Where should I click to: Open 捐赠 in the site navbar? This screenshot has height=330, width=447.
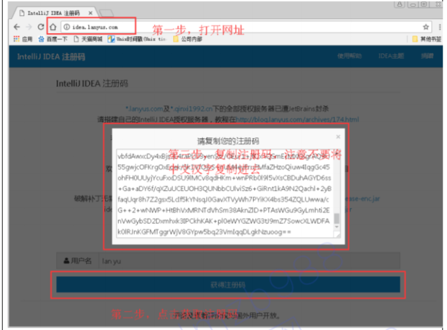[x=427, y=56]
